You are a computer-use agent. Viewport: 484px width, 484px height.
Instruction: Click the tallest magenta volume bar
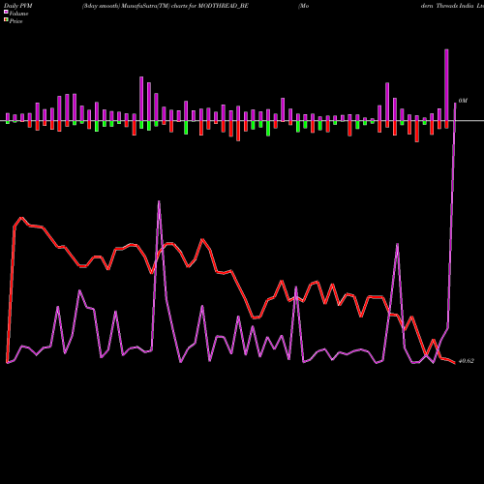coord(446,85)
